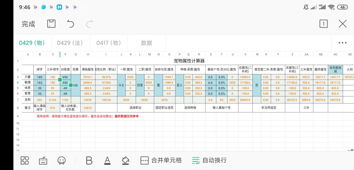Select the 训练度 cell with 650
The width and height of the screenshot is (354, 170).
[66, 77]
